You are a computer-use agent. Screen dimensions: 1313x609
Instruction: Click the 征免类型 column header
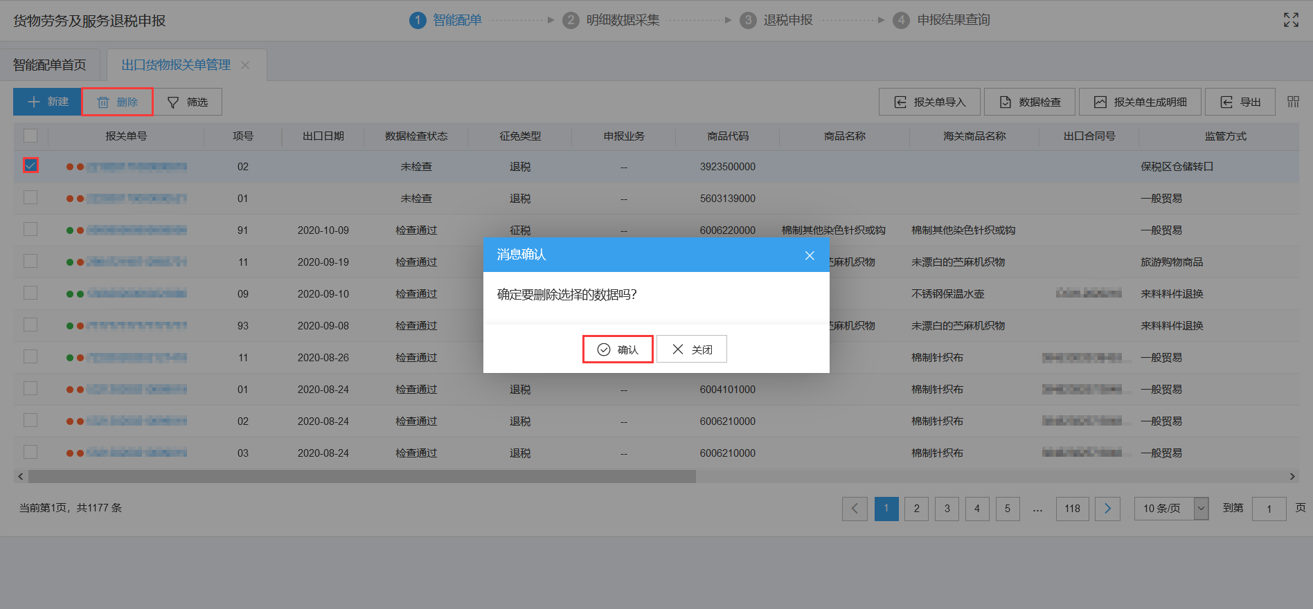520,136
